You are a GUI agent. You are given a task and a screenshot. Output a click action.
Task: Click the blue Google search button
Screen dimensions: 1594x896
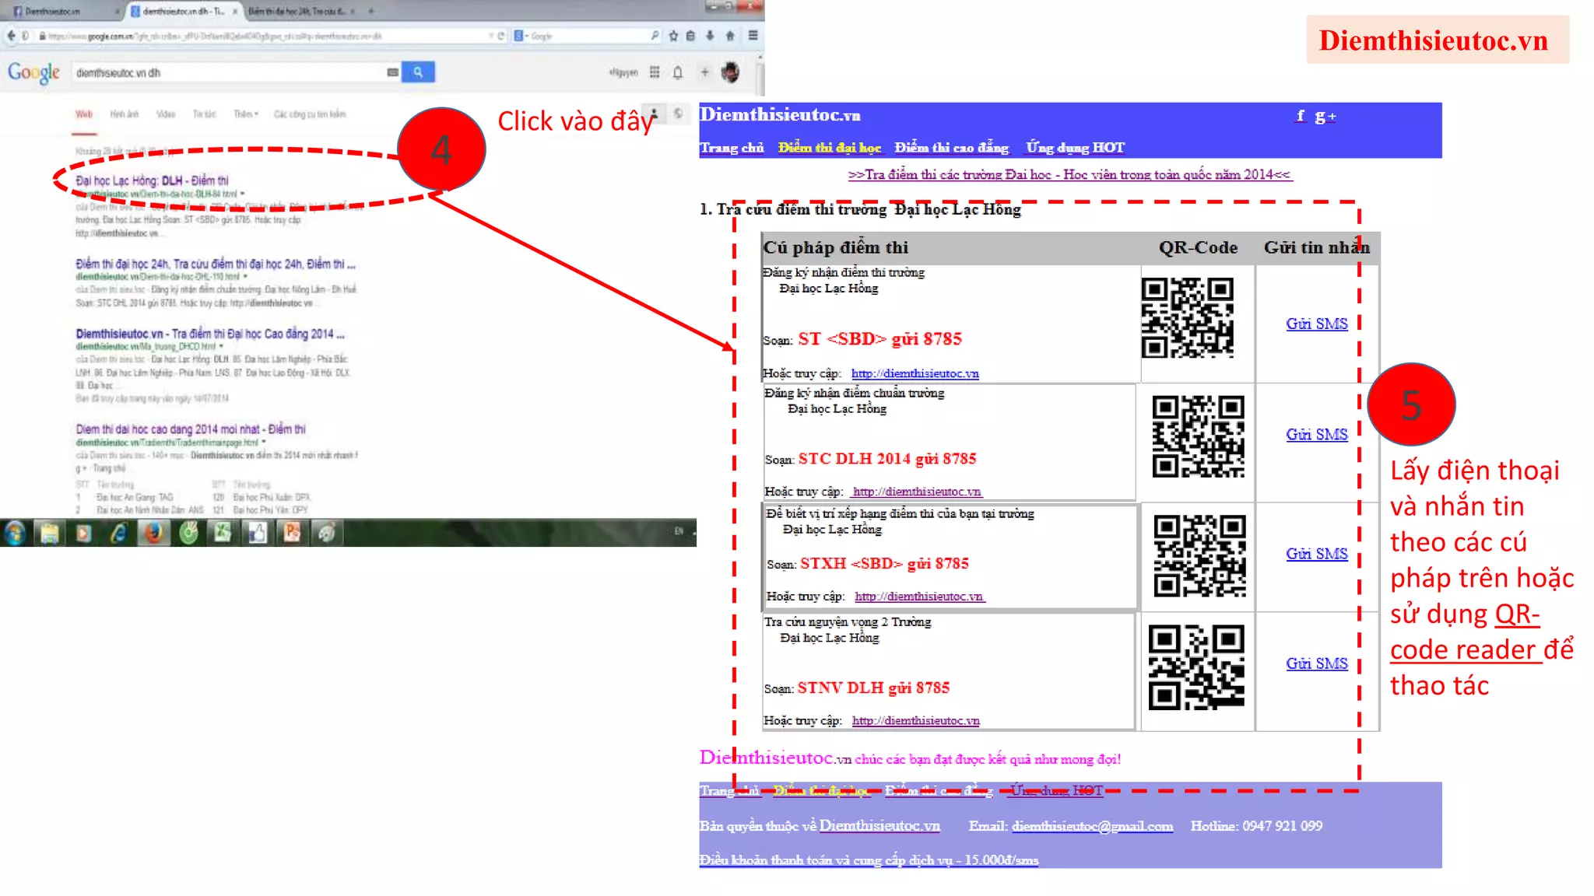(x=418, y=72)
